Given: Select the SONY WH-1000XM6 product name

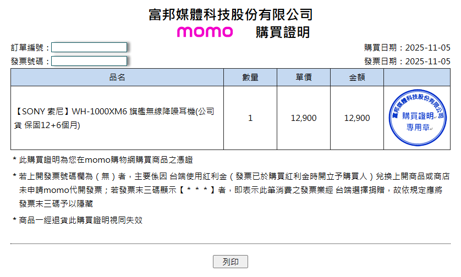Looking at the screenshot, I should (114, 118).
